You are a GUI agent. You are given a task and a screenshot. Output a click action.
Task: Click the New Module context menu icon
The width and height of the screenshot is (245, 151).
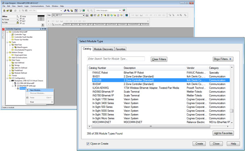point(27,90)
